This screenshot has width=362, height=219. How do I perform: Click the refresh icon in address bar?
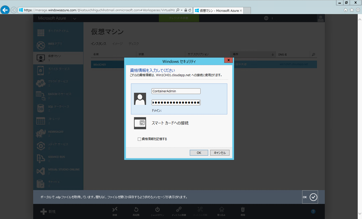[x=190, y=10]
